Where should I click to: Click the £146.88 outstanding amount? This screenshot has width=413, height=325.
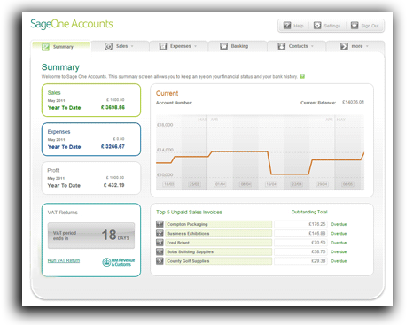[x=317, y=233]
